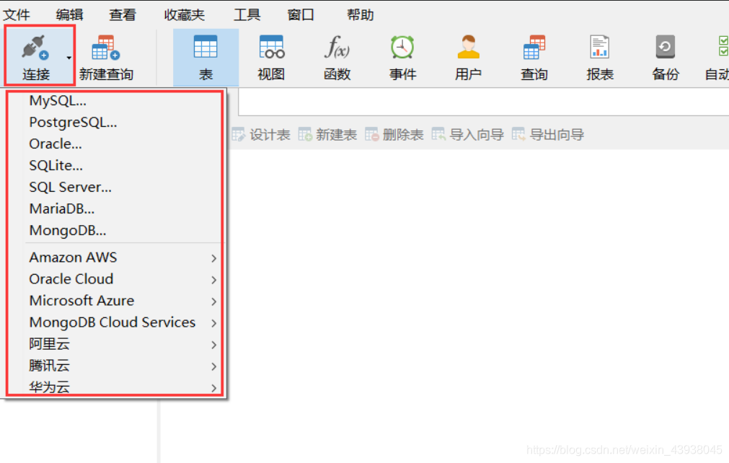Expand the Oracle Cloud submenu
The width and height of the screenshot is (729, 463).
point(115,279)
